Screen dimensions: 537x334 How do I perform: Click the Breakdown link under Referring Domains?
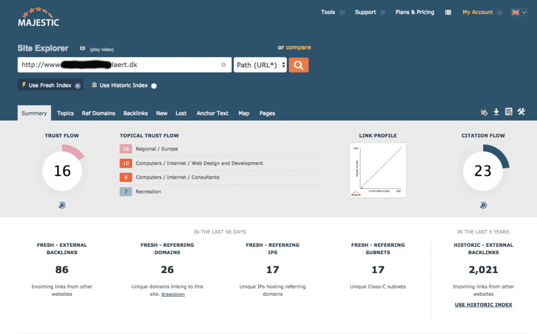coord(173,294)
